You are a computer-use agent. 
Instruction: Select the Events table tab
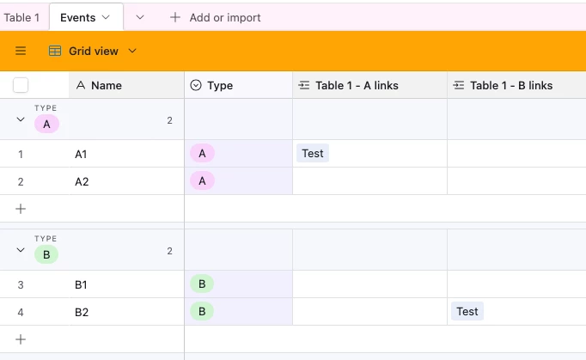(x=77, y=17)
